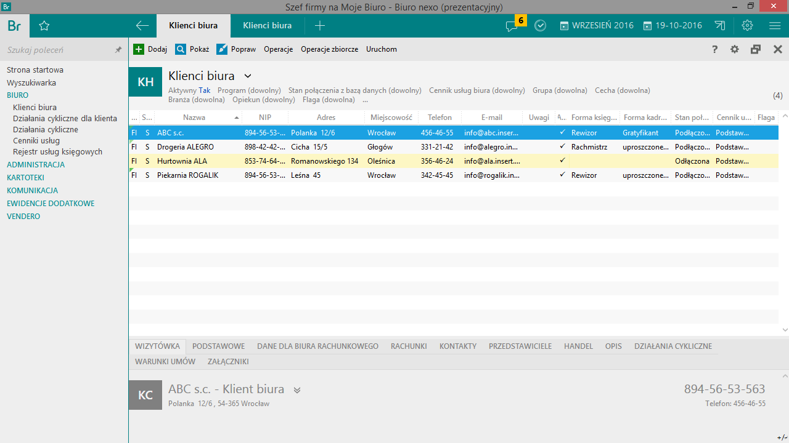Click the Dodaj button
Screen dimensions: 789x443
pyautogui.click(x=150, y=49)
